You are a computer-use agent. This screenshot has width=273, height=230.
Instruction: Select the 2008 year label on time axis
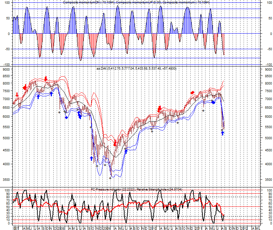click(61, 228)
